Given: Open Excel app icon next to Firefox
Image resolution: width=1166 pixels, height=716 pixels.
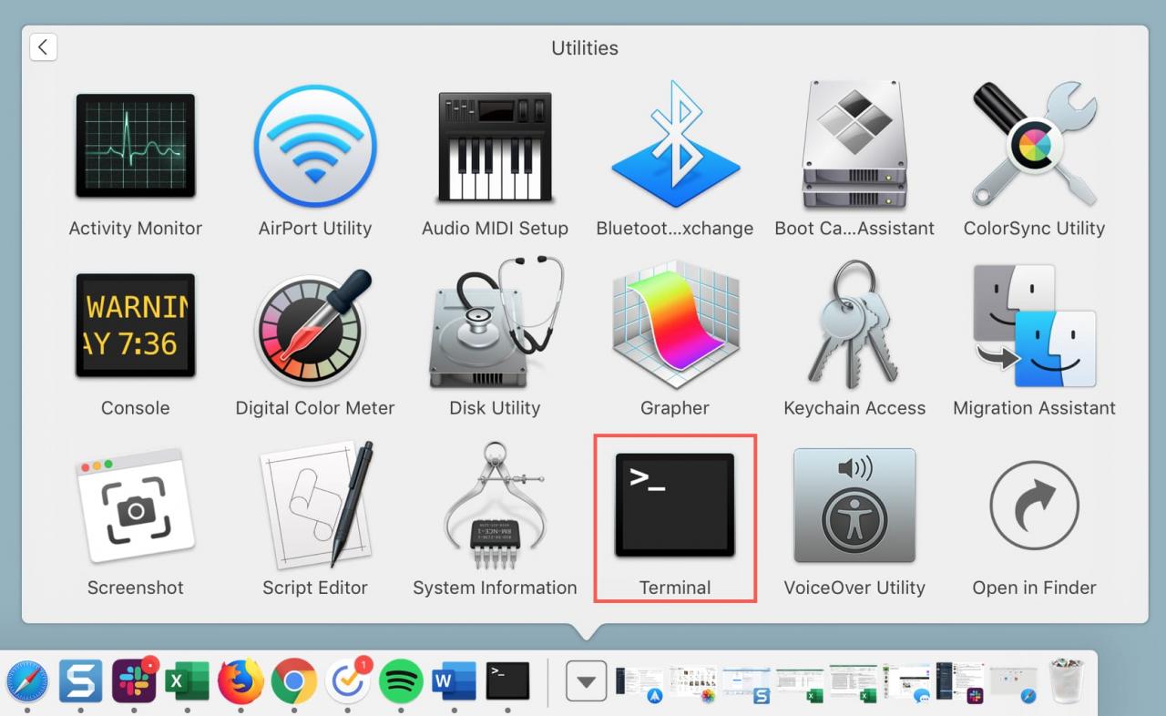Looking at the screenshot, I should coord(187,681).
